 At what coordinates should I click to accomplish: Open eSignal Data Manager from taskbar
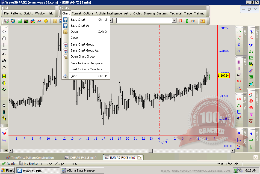(82, 170)
